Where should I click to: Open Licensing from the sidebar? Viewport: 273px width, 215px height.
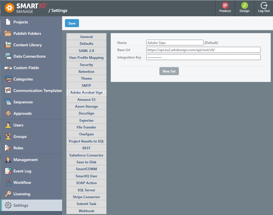tap(31, 194)
